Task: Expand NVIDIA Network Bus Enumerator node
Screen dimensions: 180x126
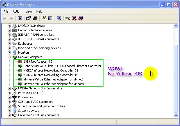Action: pyautogui.click(x=9, y=88)
